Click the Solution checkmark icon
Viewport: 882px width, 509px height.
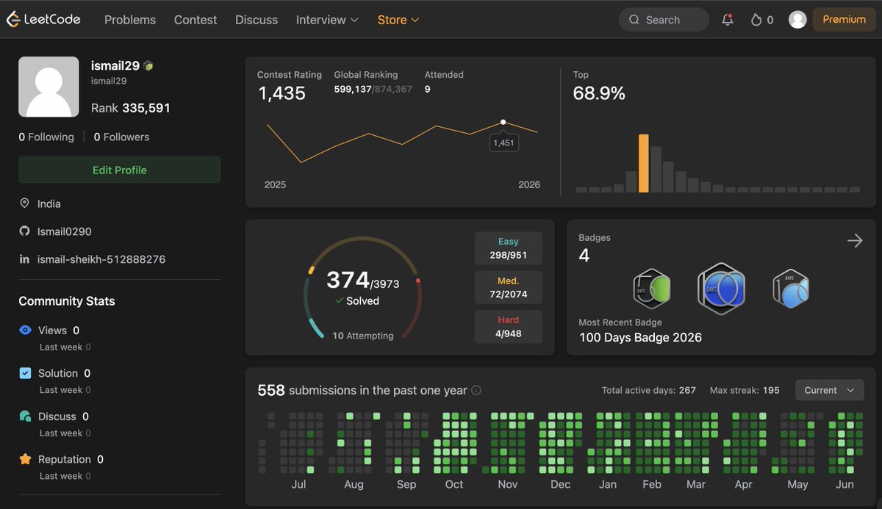tap(25, 373)
